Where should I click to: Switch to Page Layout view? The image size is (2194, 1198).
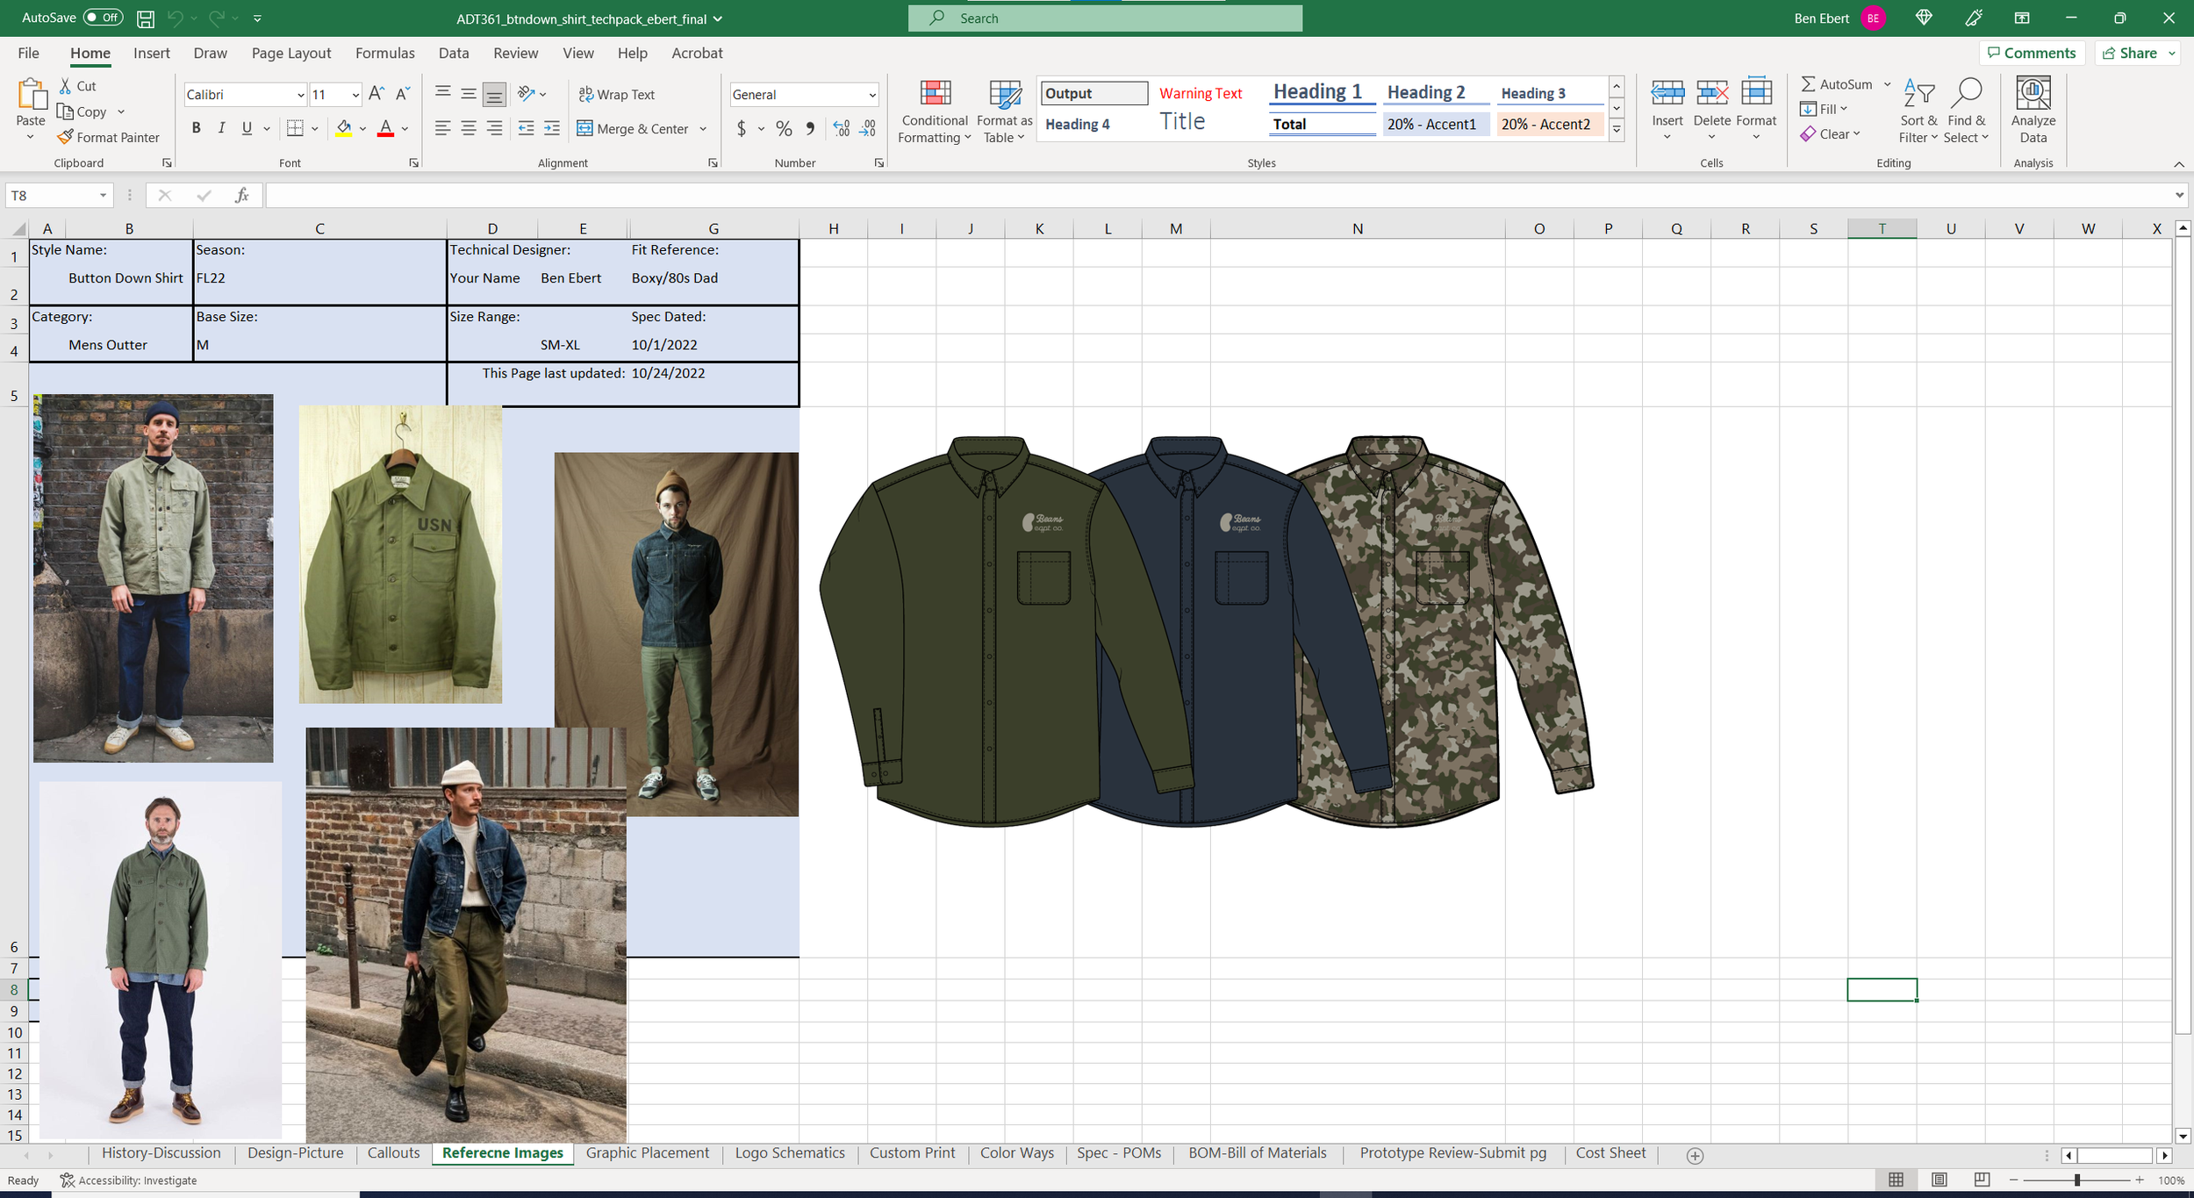(x=1939, y=1180)
